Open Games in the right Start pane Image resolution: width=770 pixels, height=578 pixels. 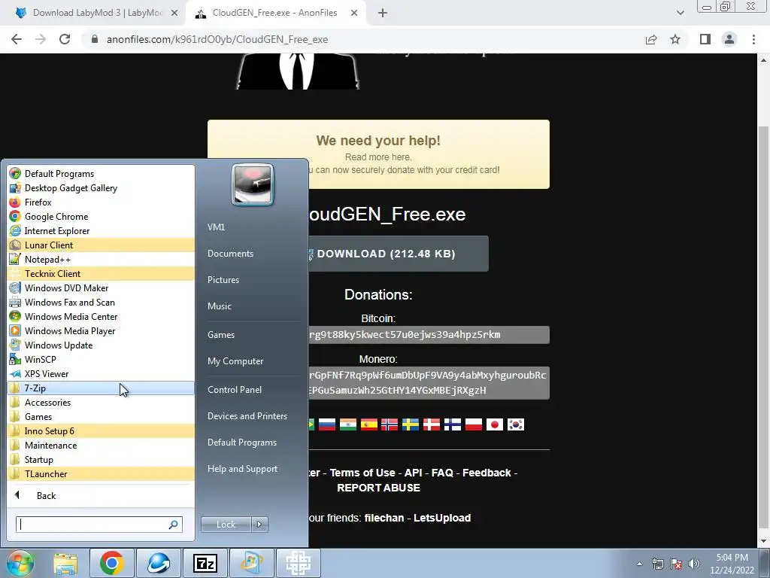221,335
